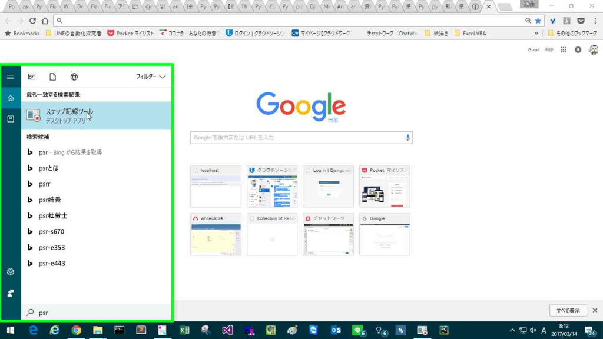The height and width of the screenshot is (339, 603).
Task: Open the Pocket extension icon in toolbar
Action: click(581, 21)
